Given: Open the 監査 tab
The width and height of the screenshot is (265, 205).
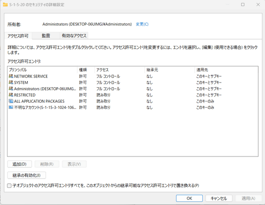Looking at the screenshot, I should pyautogui.click(x=46, y=36).
